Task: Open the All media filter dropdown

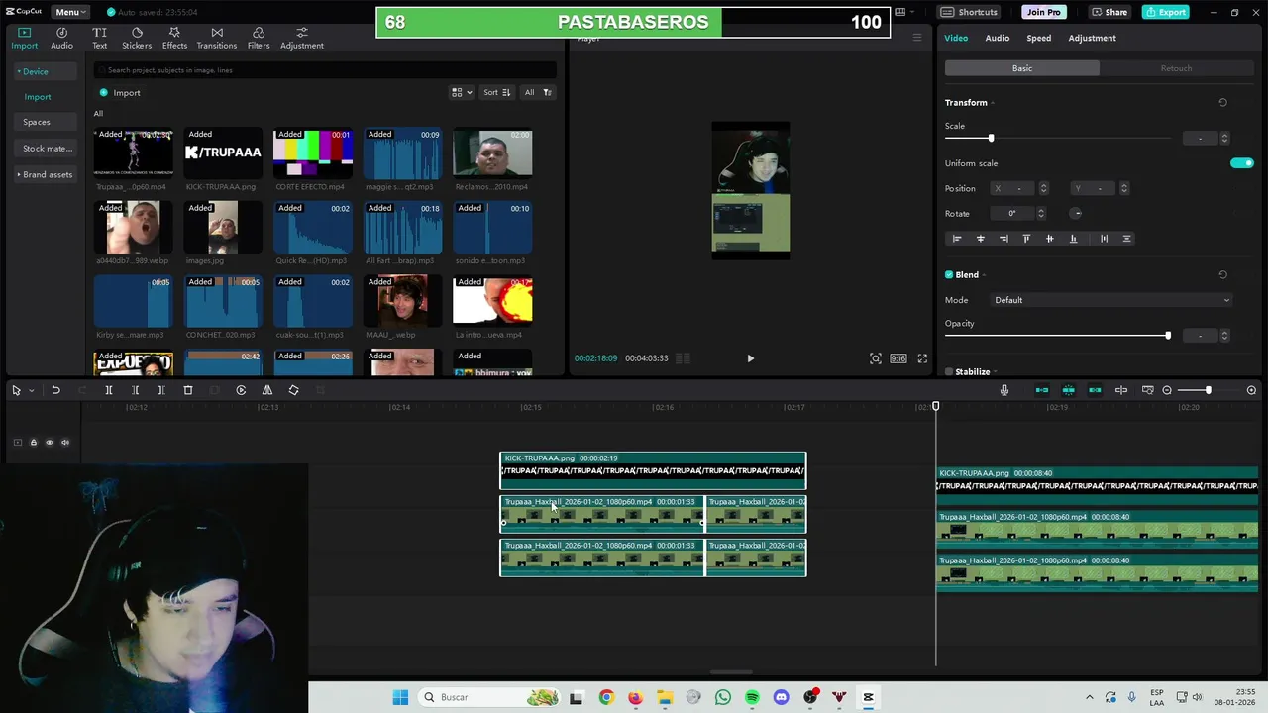Action: coord(538,93)
